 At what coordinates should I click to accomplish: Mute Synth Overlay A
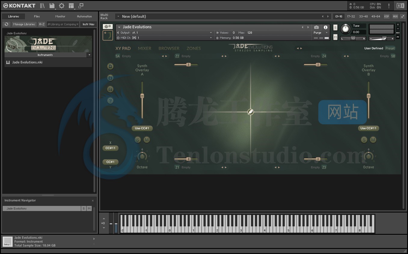[147, 140]
